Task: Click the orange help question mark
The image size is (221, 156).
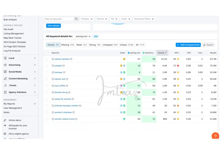Action: click(215, 136)
